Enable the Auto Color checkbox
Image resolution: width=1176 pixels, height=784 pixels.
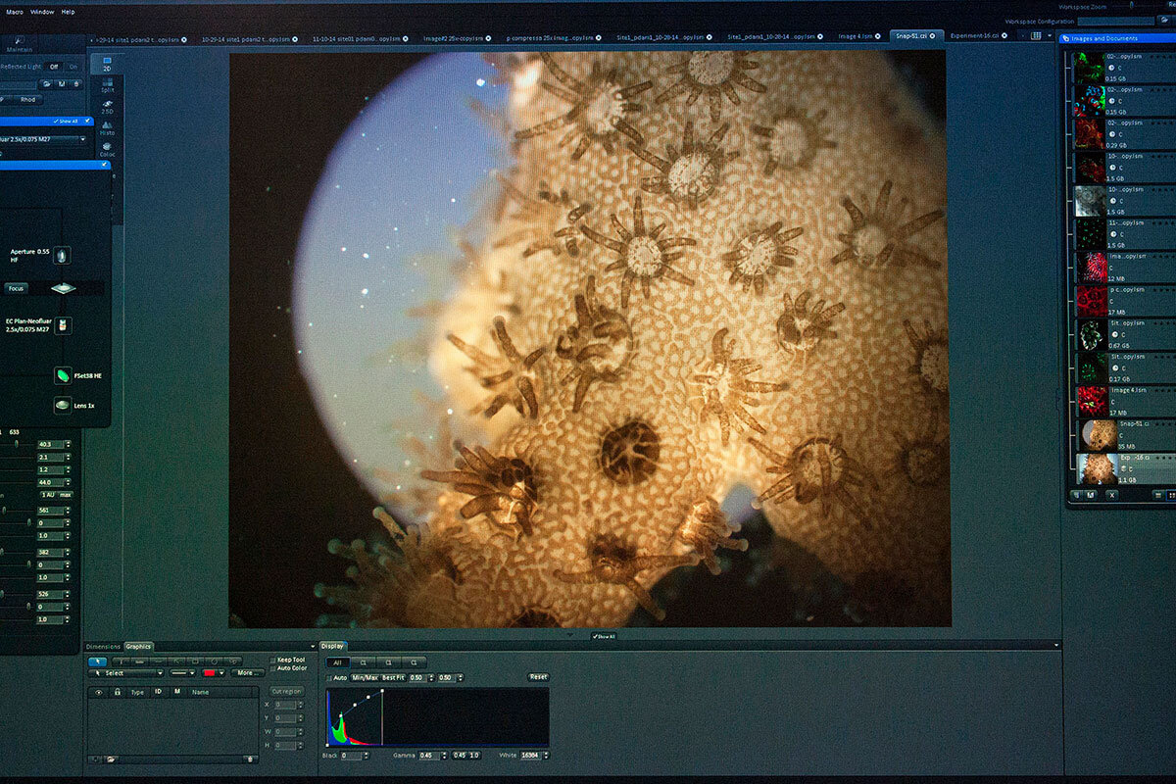tap(273, 668)
